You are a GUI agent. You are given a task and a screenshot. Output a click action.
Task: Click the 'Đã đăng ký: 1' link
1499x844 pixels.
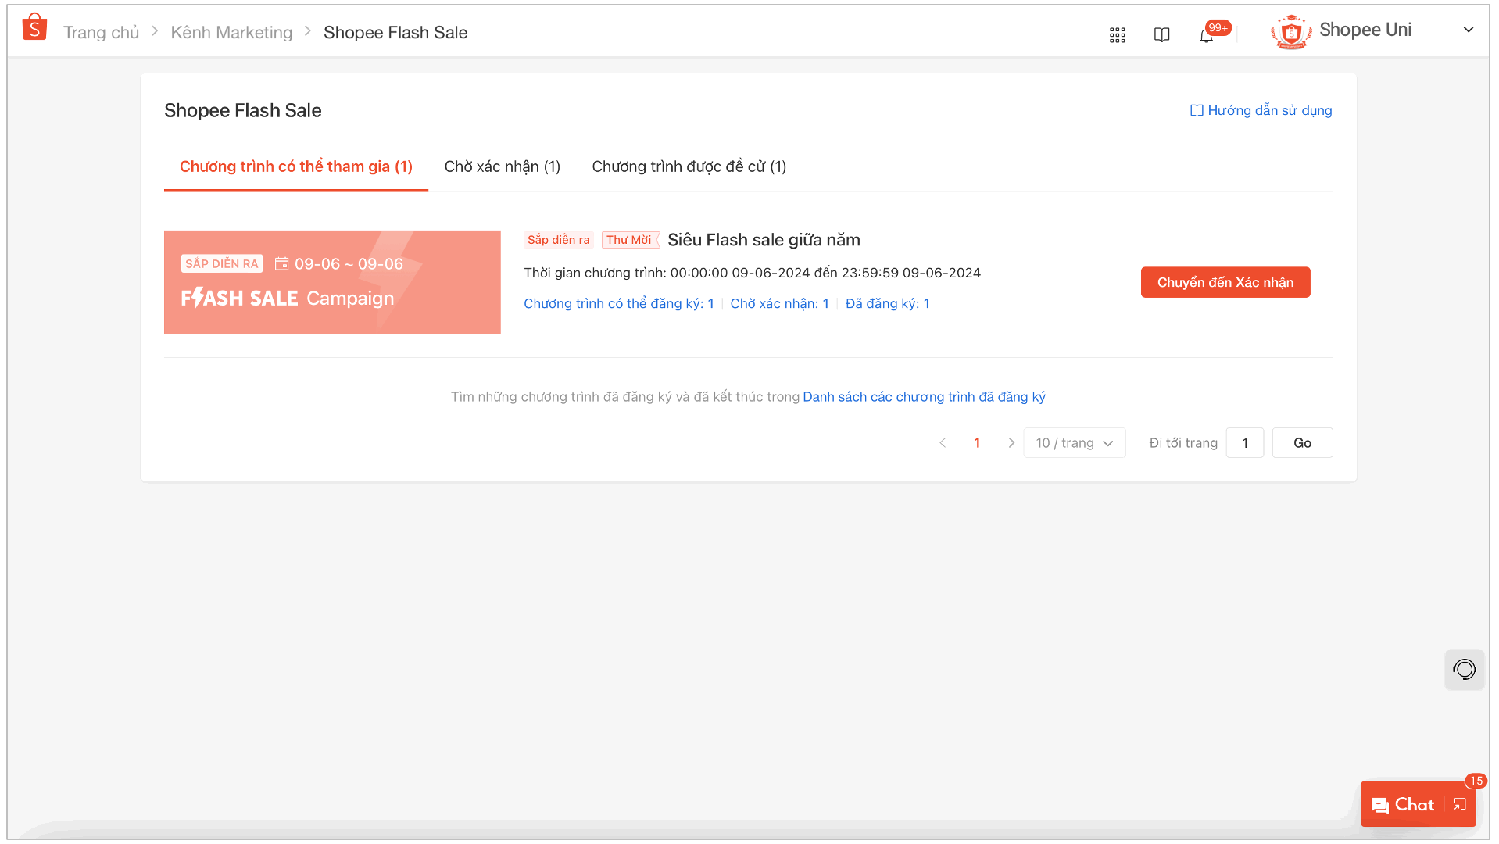pos(887,303)
